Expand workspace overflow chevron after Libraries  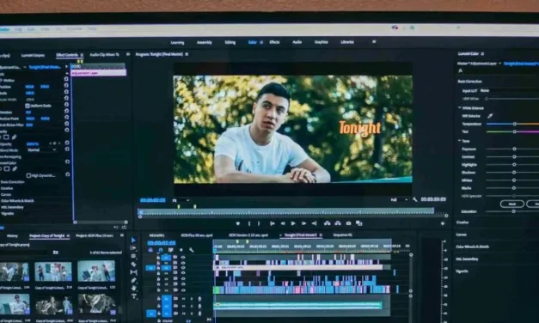point(374,41)
